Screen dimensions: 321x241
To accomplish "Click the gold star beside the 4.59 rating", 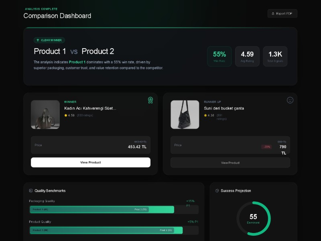I will pyautogui.click(x=66, y=115).
